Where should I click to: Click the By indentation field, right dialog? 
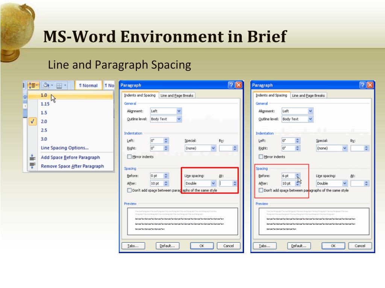tap(357, 148)
